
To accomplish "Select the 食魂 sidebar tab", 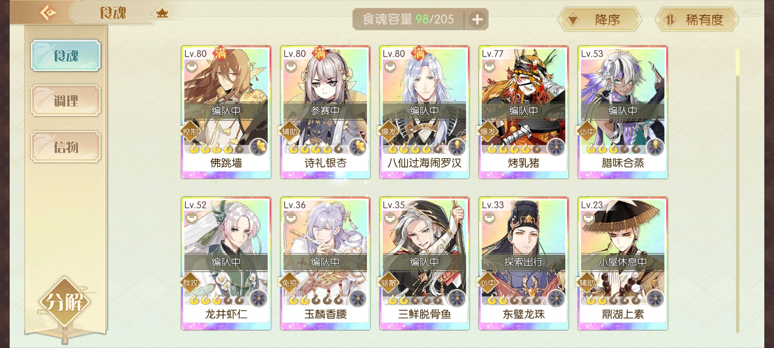I will pos(66,56).
